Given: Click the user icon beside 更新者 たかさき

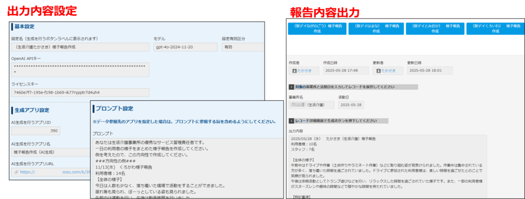Looking at the screenshot, I should [379, 71].
